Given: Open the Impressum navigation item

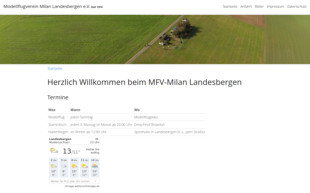Looking at the screenshot, I should tap(275, 7).
